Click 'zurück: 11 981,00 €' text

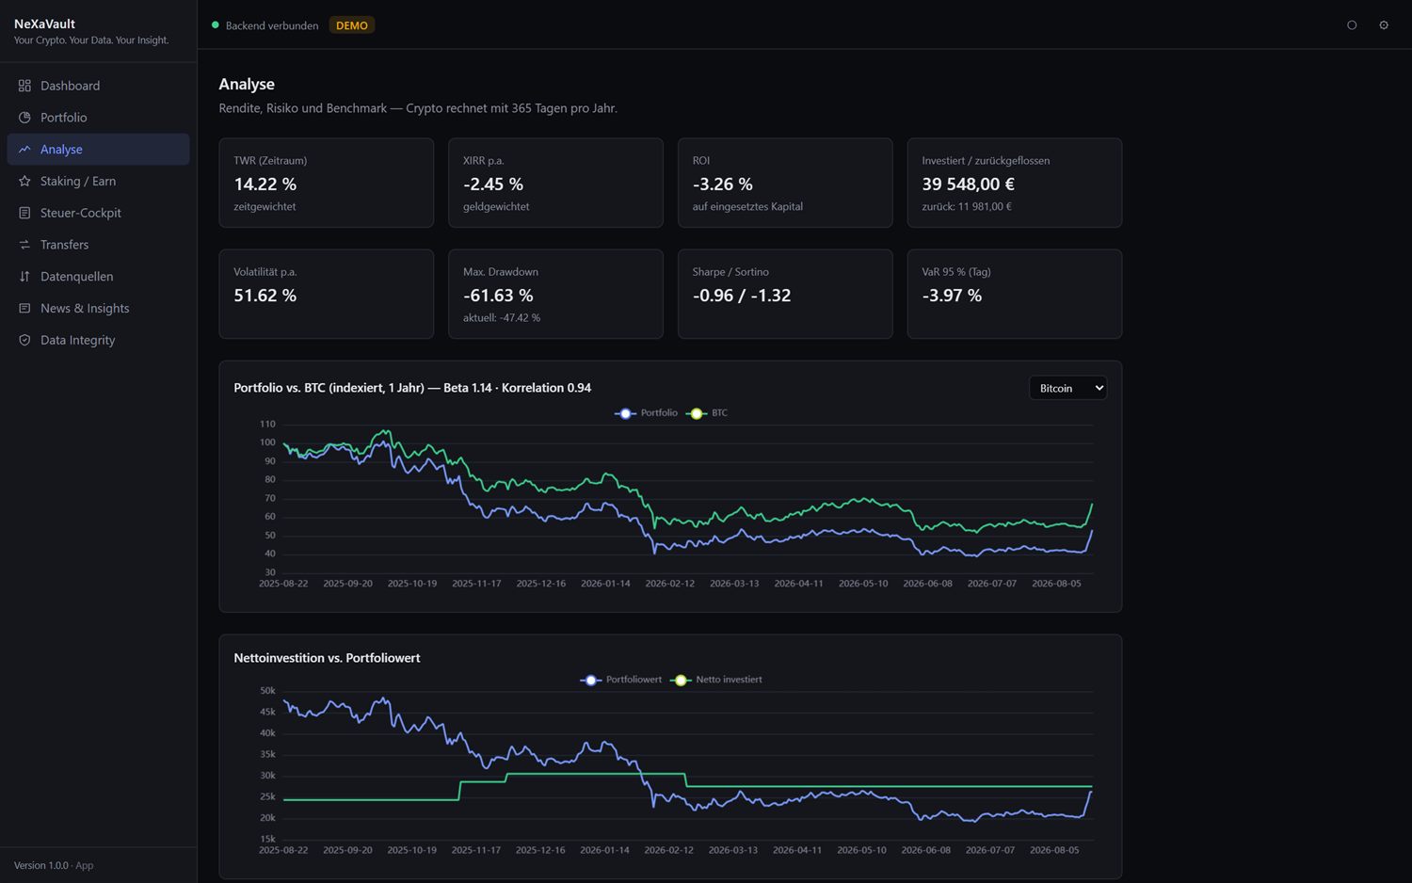[x=967, y=206]
